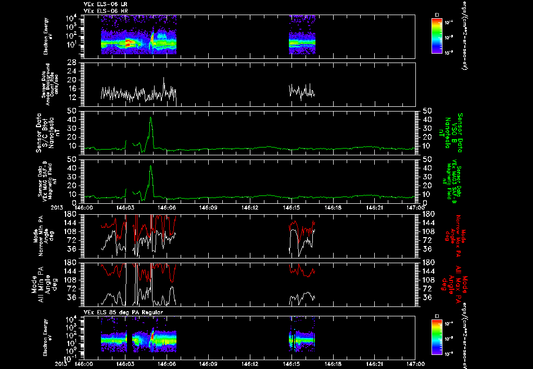Click the 146:06 tick label on the bottom time axis
This screenshot has height=369, width=533.
click(x=167, y=364)
